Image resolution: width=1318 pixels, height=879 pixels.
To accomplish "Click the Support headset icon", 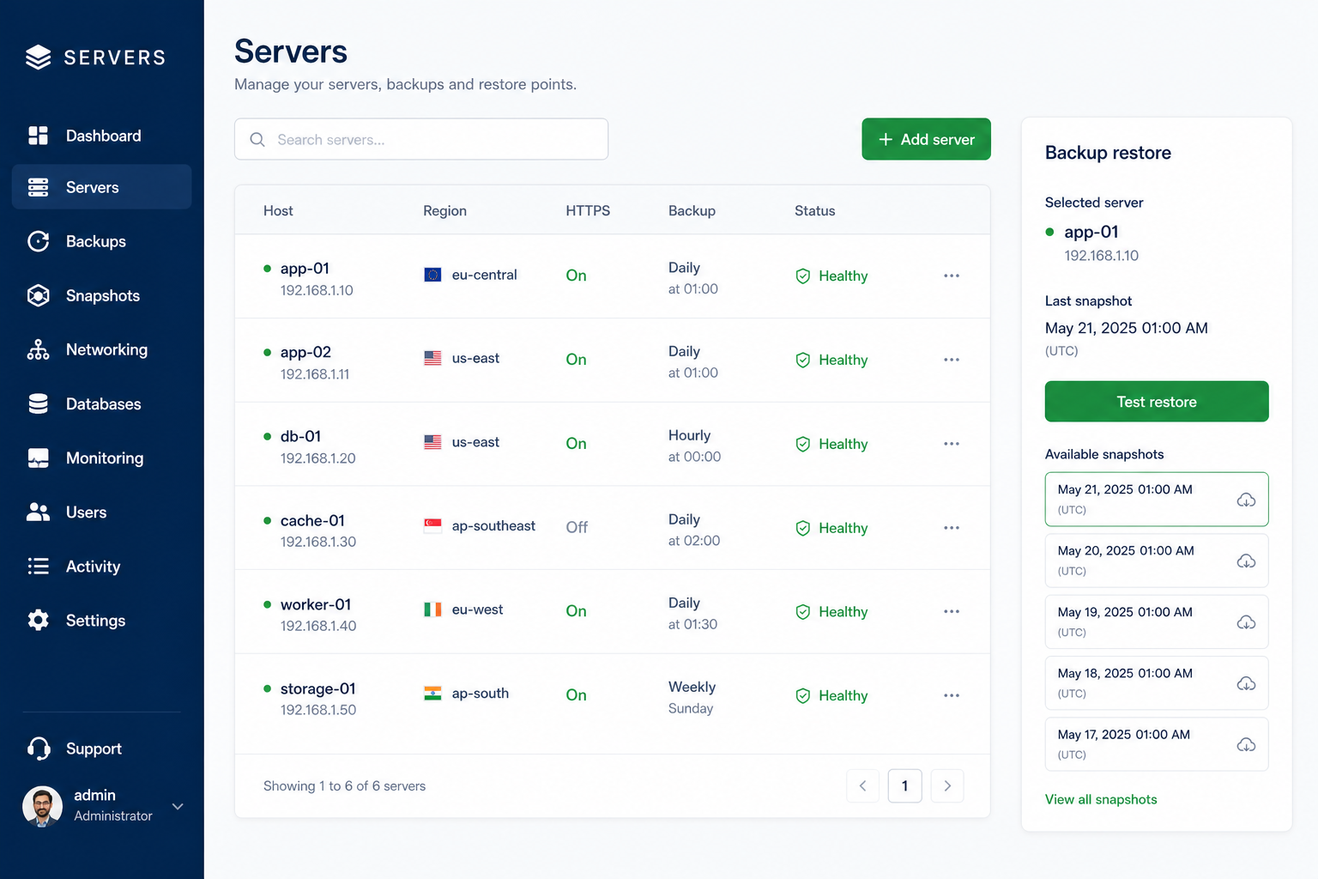I will pyautogui.click(x=38, y=749).
